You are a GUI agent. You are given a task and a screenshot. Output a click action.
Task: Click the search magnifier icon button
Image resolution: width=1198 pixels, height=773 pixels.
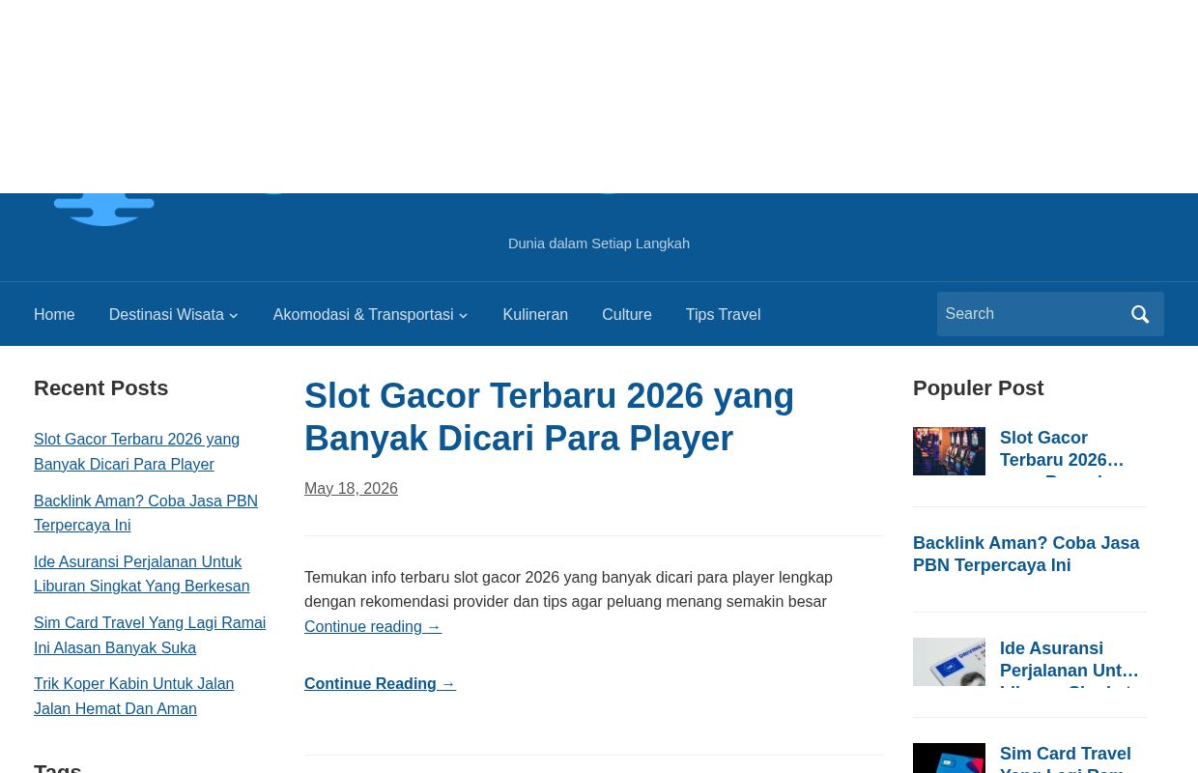click(1140, 314)
